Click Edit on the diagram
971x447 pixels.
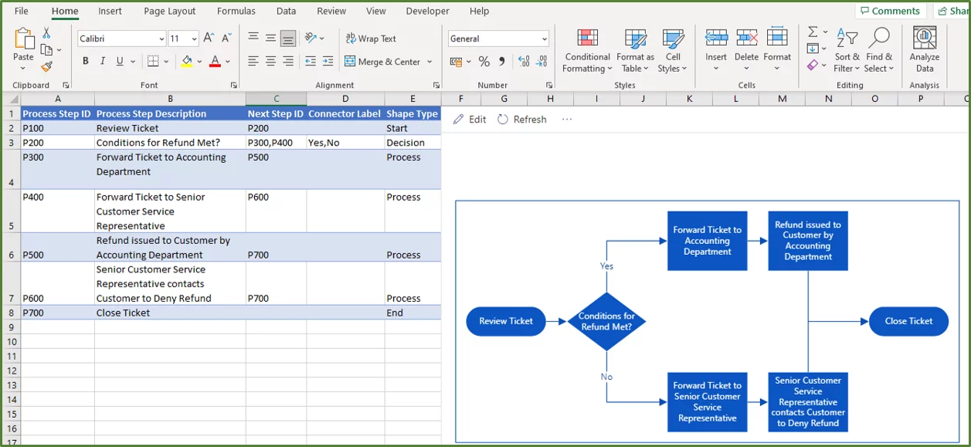(470, 119)
